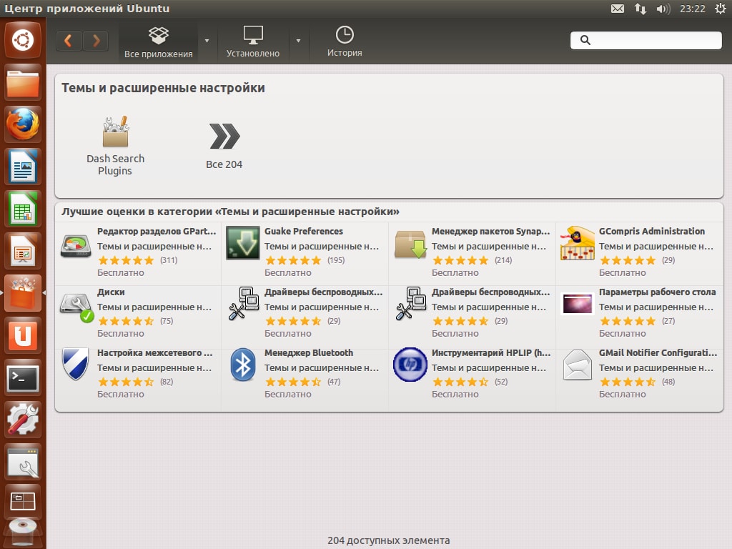Open System Settings from launcher

coord(23,419)
